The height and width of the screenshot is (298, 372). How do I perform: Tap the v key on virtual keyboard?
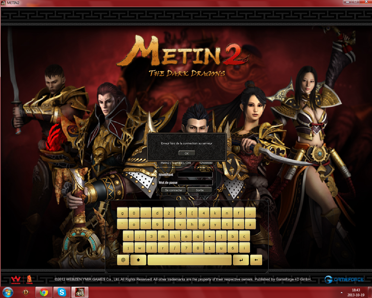180,224
